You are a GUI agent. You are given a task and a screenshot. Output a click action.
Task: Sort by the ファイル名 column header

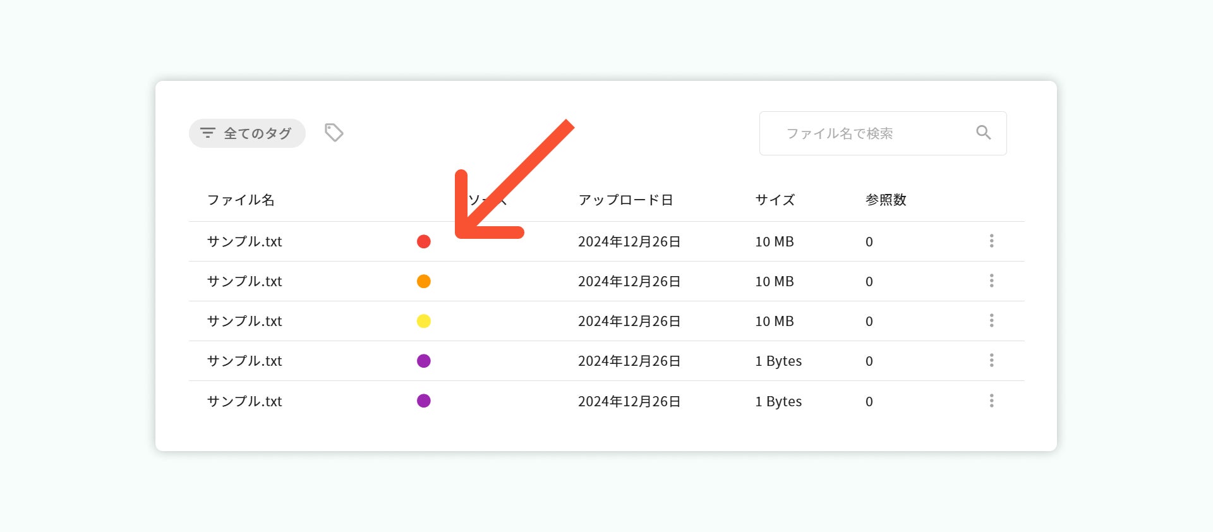(241, 200)
